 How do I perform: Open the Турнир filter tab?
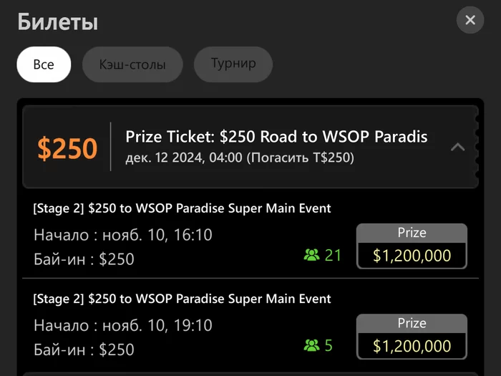pyautogui.click(x=233, y=64)
